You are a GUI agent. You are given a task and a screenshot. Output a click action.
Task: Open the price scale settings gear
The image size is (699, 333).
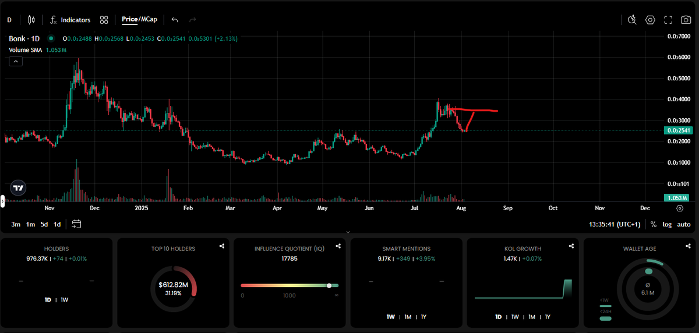click(x=680, y=208)
